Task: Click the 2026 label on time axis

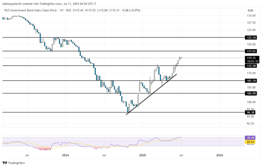Action: [x=220, y=155]
